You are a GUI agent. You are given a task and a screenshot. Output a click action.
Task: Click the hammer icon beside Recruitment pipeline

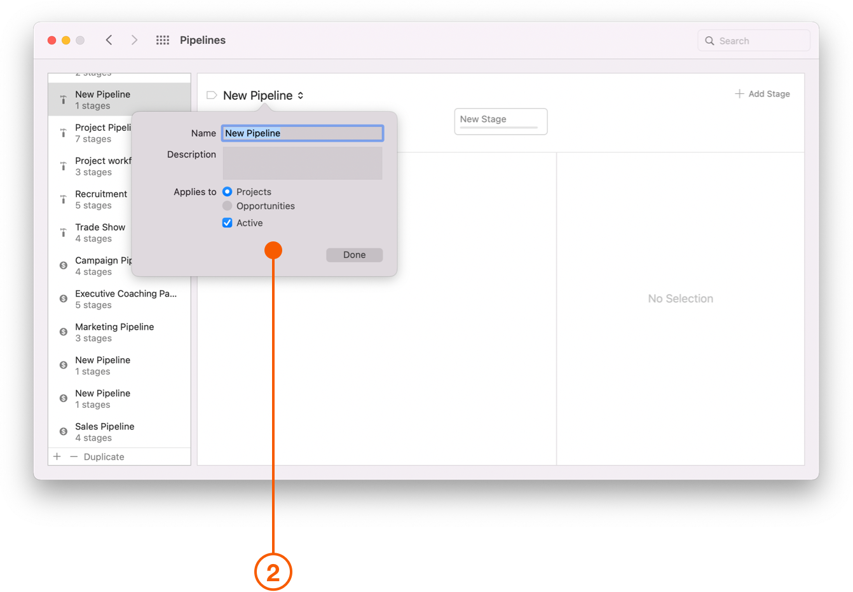(63, 199)
